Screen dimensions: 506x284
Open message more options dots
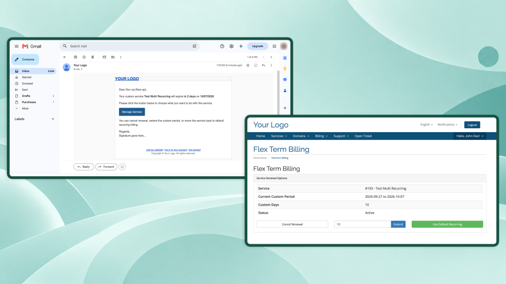point(271,65)
